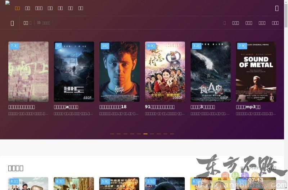Open the poster rated 10 with man's face
The image size is (288, 190).
pos(120,72)
